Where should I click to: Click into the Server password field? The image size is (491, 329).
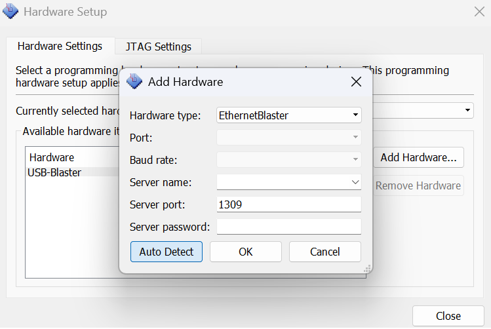coord(288,227)
